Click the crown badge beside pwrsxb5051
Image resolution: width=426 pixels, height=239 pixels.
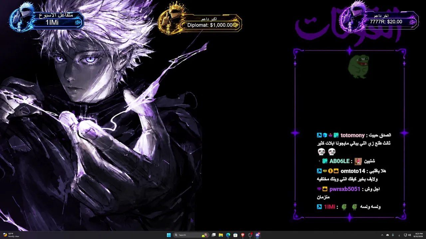[325, 189]
